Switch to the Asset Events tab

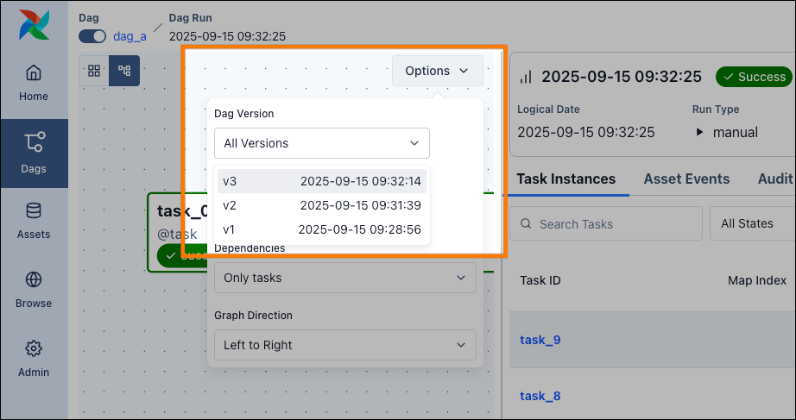(686, 179)
